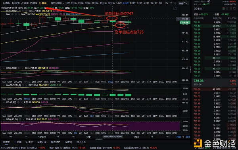The height and width of the screenshot is (150, 238).
Task: Open chart 设置 settings
Action: click(16, 3)
